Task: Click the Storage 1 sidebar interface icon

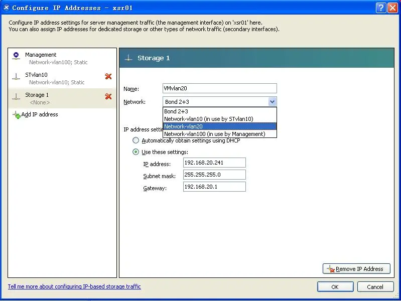Action: pyautogui.click(x=16, y=96)
